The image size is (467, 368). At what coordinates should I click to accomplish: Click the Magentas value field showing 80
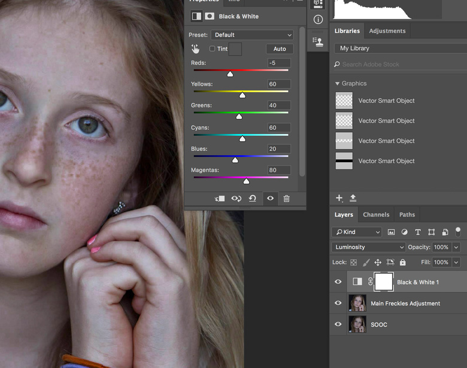tap(279, 170)
